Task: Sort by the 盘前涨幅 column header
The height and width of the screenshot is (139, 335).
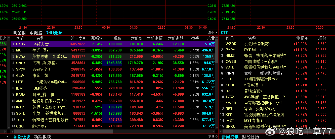Action: (x=155, y=38)
